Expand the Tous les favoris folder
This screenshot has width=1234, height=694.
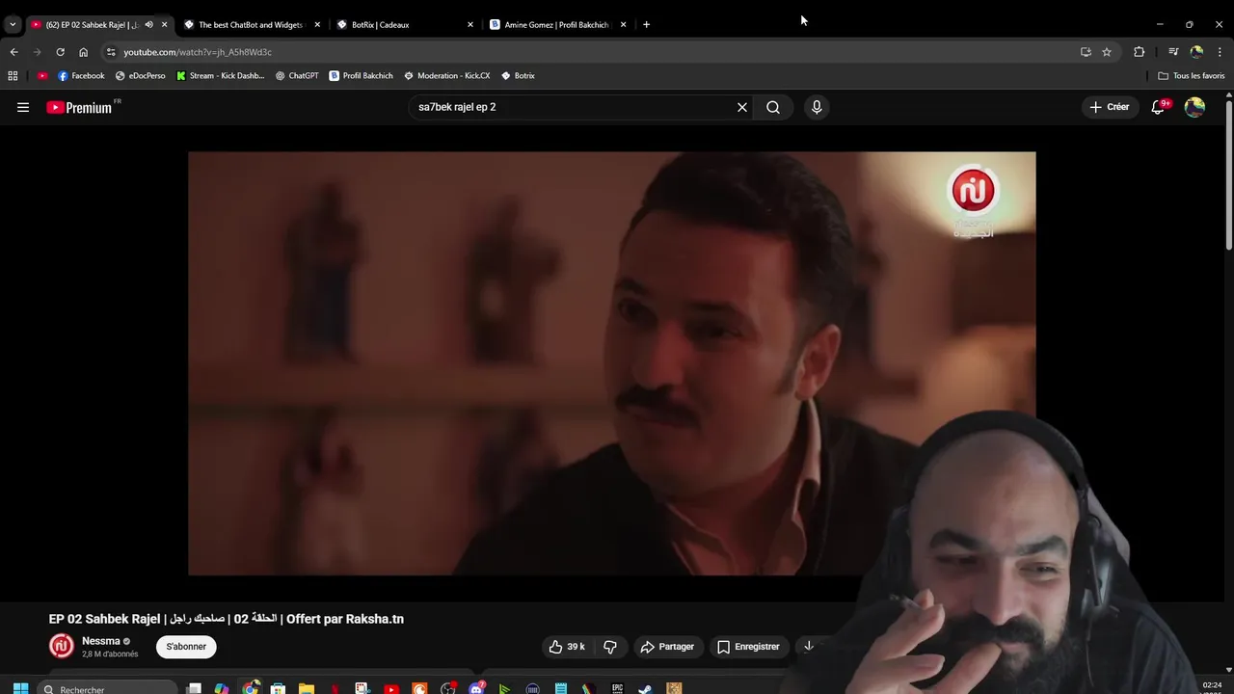(x=1192, y=76)
